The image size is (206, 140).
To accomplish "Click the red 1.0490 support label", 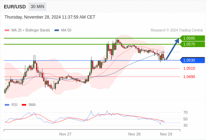I will (189, 77).
